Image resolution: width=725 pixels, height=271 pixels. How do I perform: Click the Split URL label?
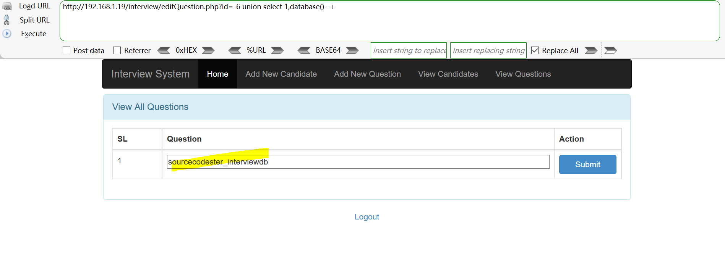pos(35,20)
